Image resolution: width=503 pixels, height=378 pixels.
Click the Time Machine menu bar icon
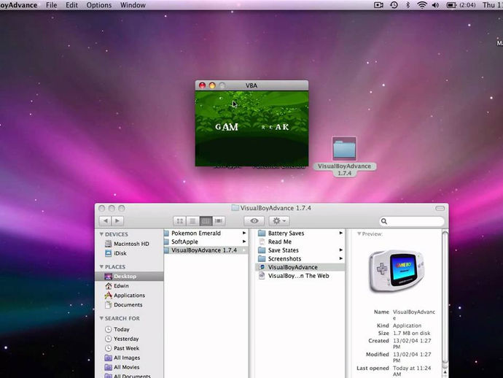[x=394, y=5]
